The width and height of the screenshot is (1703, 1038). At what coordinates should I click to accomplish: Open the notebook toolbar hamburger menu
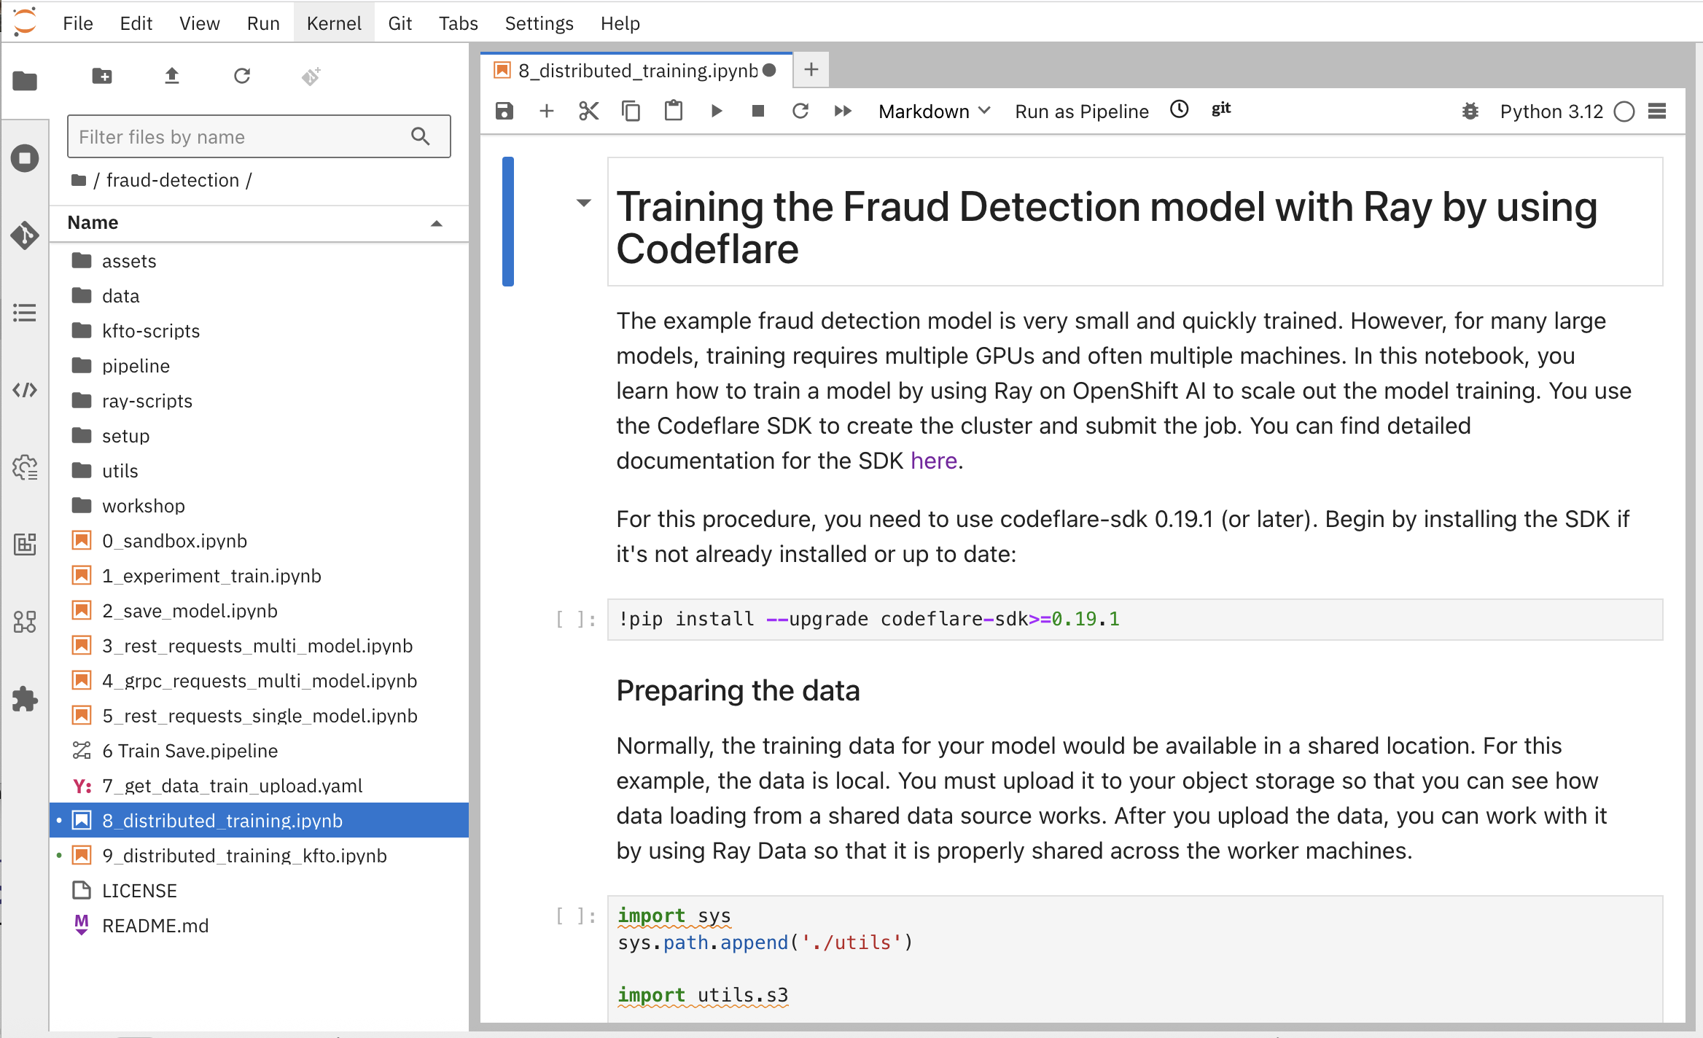pyautogui.click(x=1657, y=111)
